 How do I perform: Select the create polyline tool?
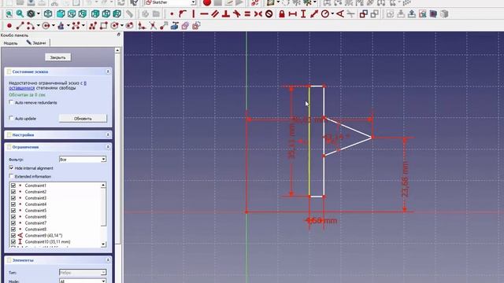coord(93,26)
